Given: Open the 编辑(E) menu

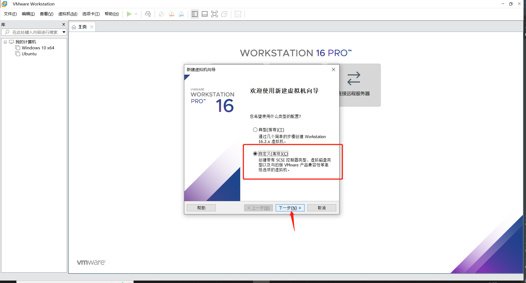Looking at the screenshot, I should coord(28,14).
